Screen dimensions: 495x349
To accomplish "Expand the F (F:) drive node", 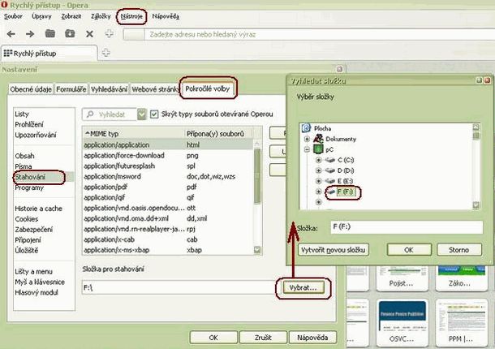I will pos(319,192).
